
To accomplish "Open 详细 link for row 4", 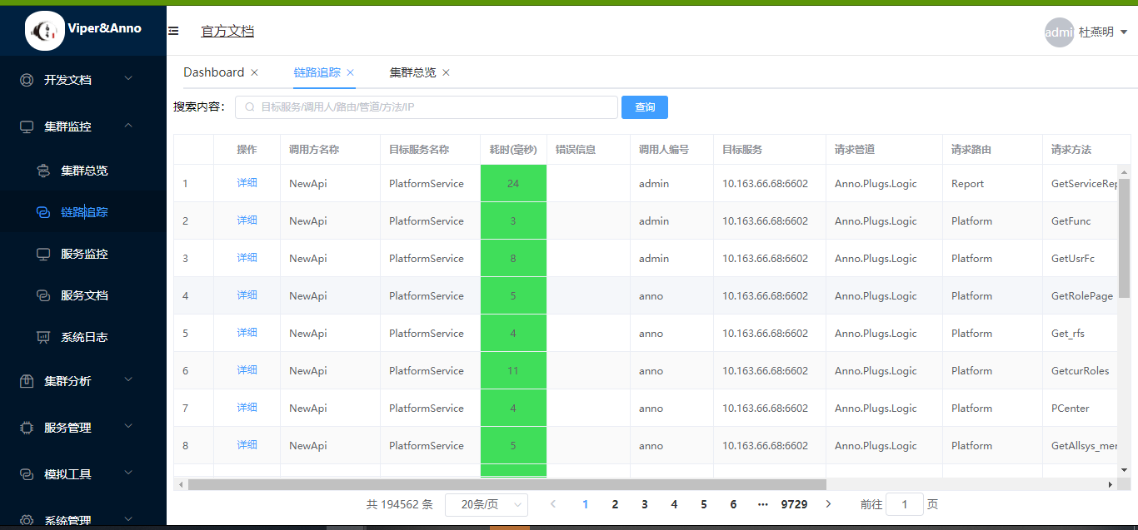I will (x=247, y=295).
